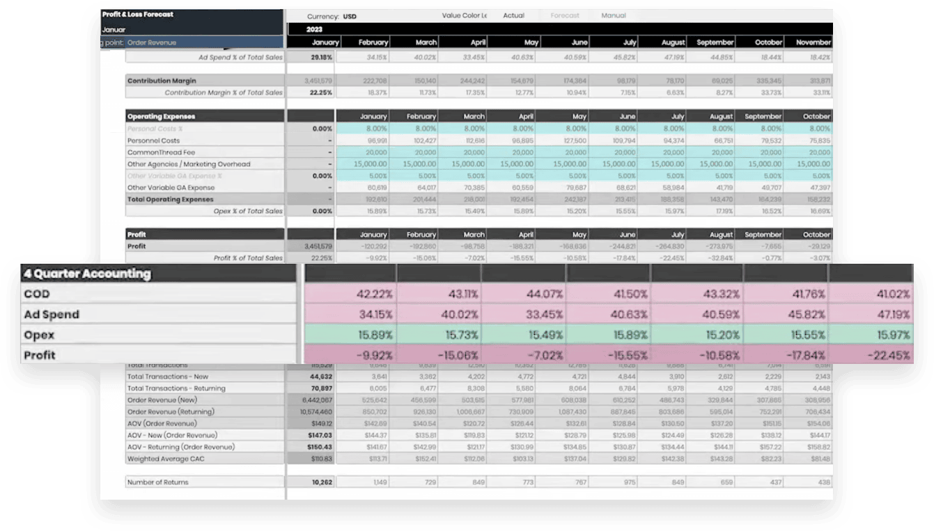Click the Value Color Le label
The height and width of the screenshot is (531, 934).
[x=465, y=15]
